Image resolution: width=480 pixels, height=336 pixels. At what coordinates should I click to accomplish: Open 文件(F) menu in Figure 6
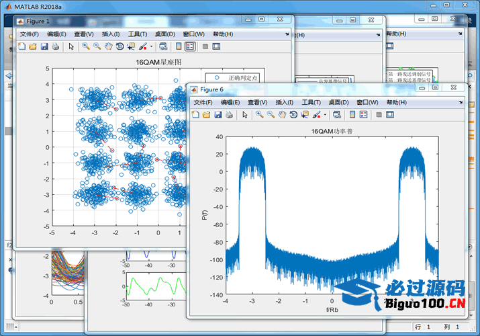[203, 102]
